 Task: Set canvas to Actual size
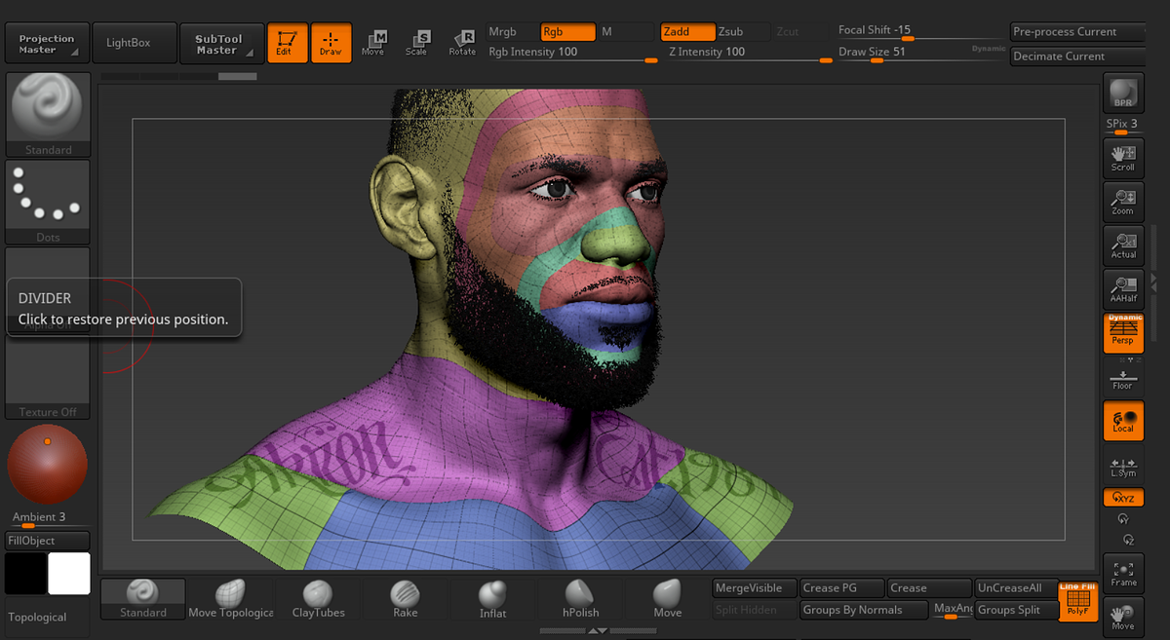point(1123,245)
